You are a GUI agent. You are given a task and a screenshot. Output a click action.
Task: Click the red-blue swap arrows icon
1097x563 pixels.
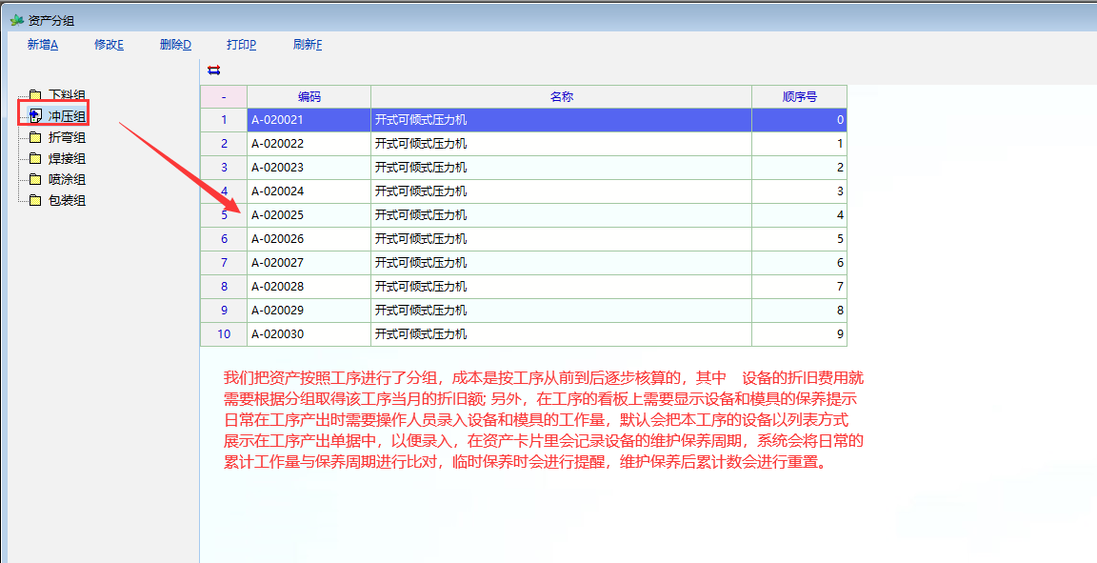(213, 70)
